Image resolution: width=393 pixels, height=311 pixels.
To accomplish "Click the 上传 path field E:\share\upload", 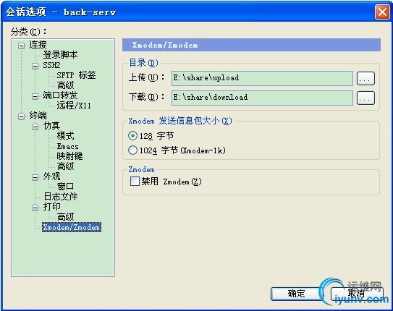I will 262,78.
